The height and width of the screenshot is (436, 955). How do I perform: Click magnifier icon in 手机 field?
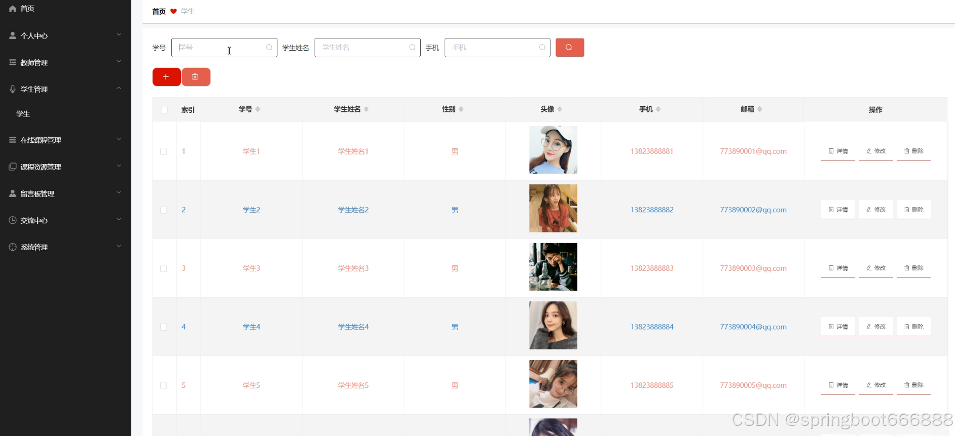(542, 47)
